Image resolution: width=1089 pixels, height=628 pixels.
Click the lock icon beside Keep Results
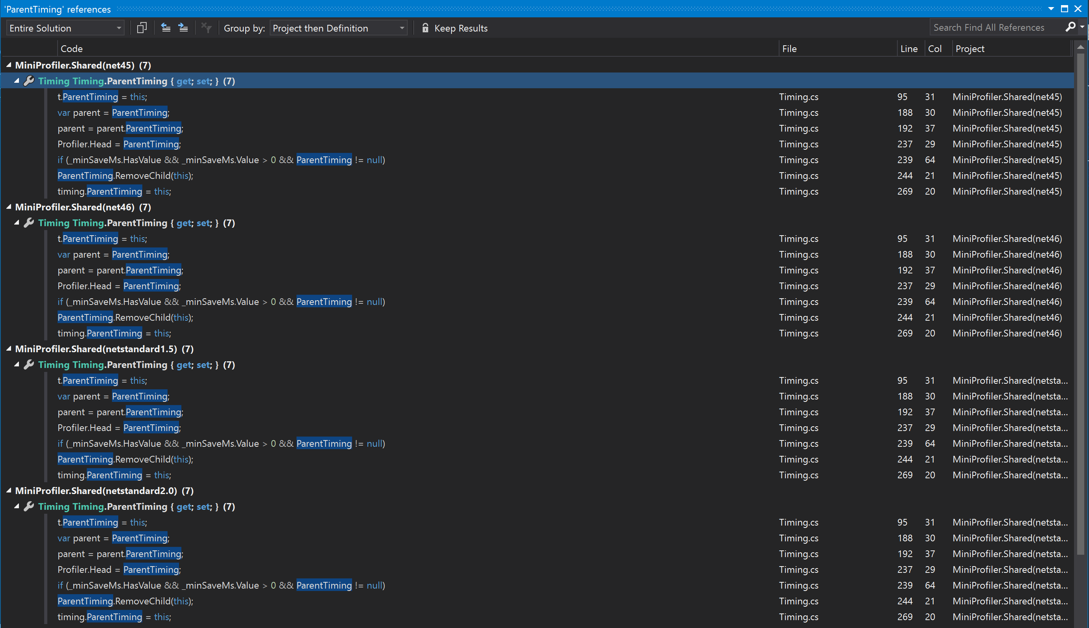[x=425, y=28]
